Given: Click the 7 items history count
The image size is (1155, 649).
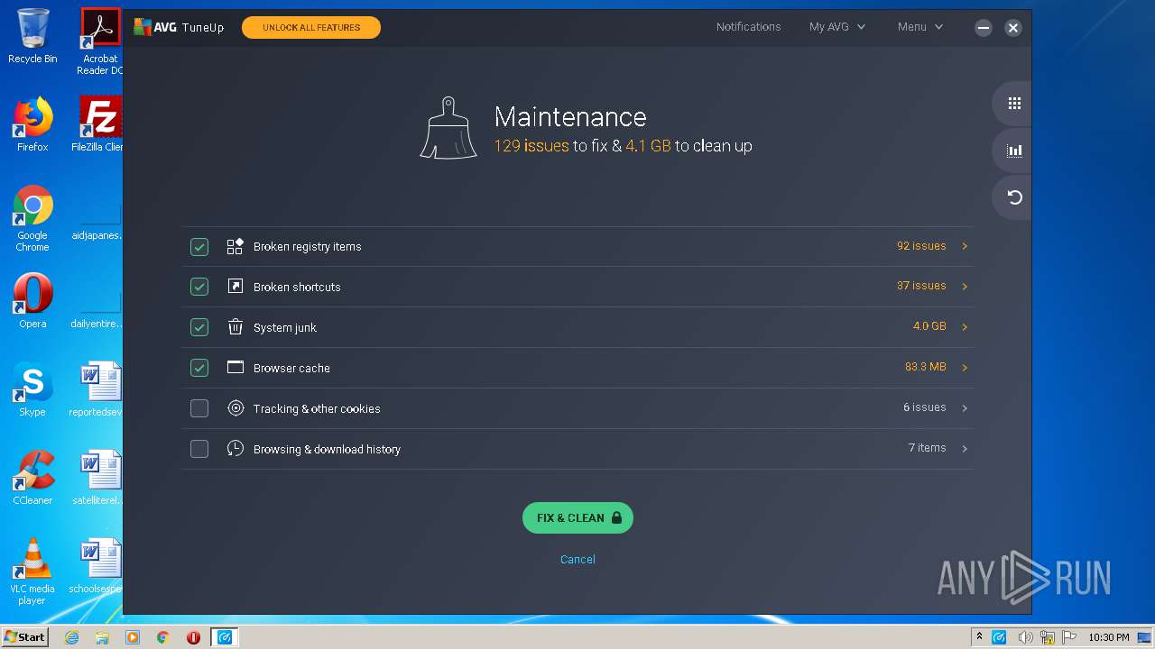Looking at the screenshot, I should pos(927,448).
